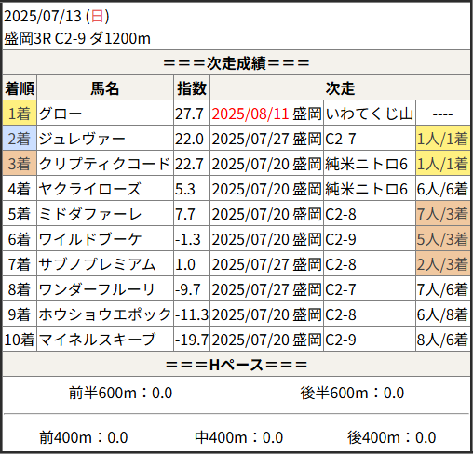The image size is (473, 454).
Task: Click ヤクライローズ horse name
Action: coord(90,189)
